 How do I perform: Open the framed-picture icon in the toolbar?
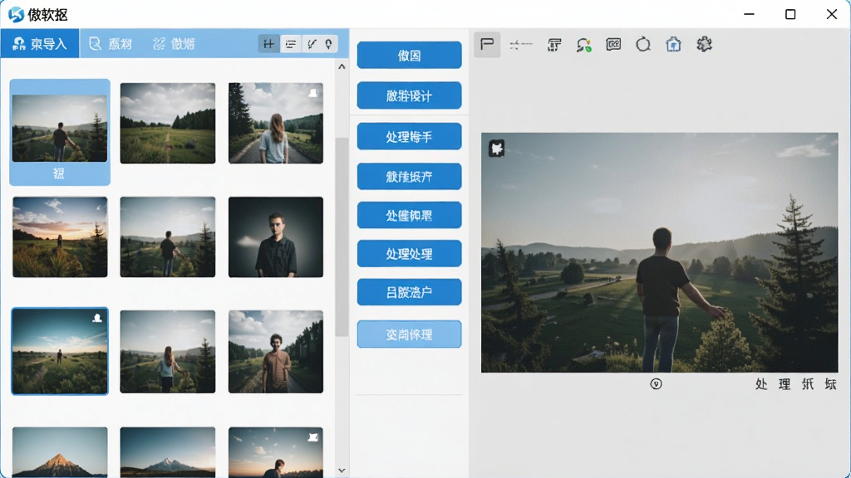[613, 44]
